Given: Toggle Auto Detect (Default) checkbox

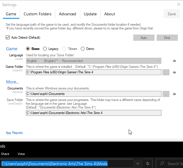Looking at the screenshot, I should [8, 38].
